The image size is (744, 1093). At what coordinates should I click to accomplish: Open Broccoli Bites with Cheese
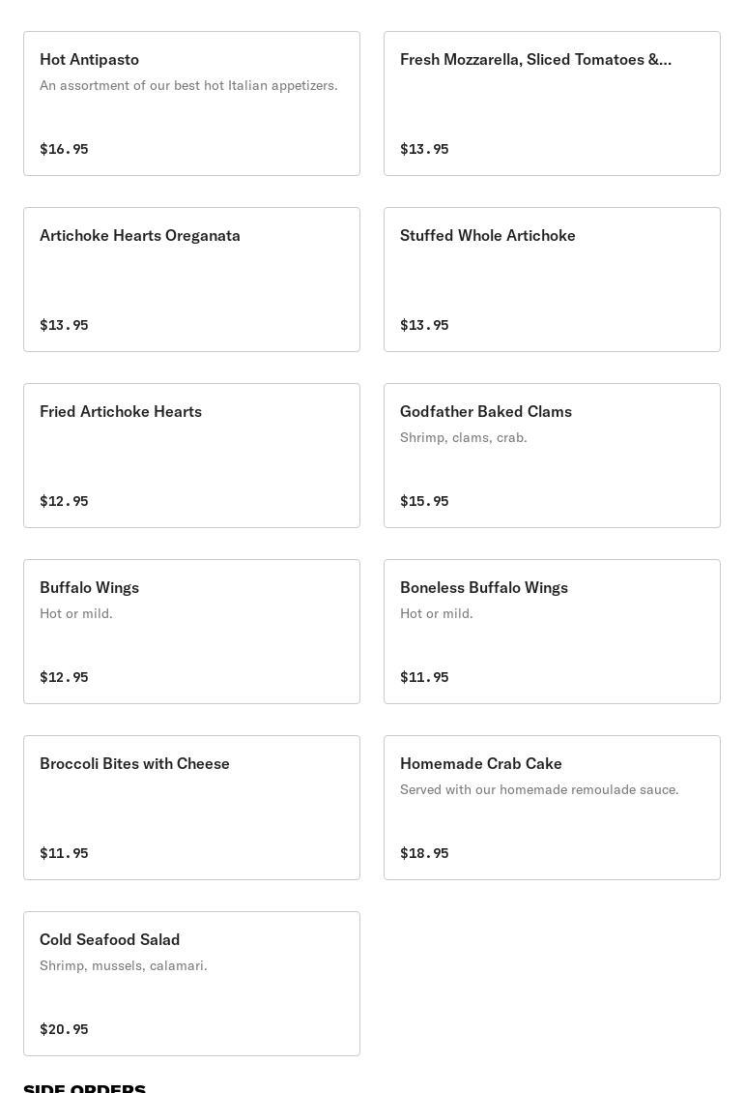[x=191, y=808]
